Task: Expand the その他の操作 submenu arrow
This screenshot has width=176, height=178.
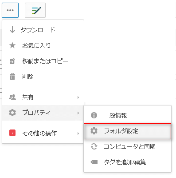Action: click(78, 133)
